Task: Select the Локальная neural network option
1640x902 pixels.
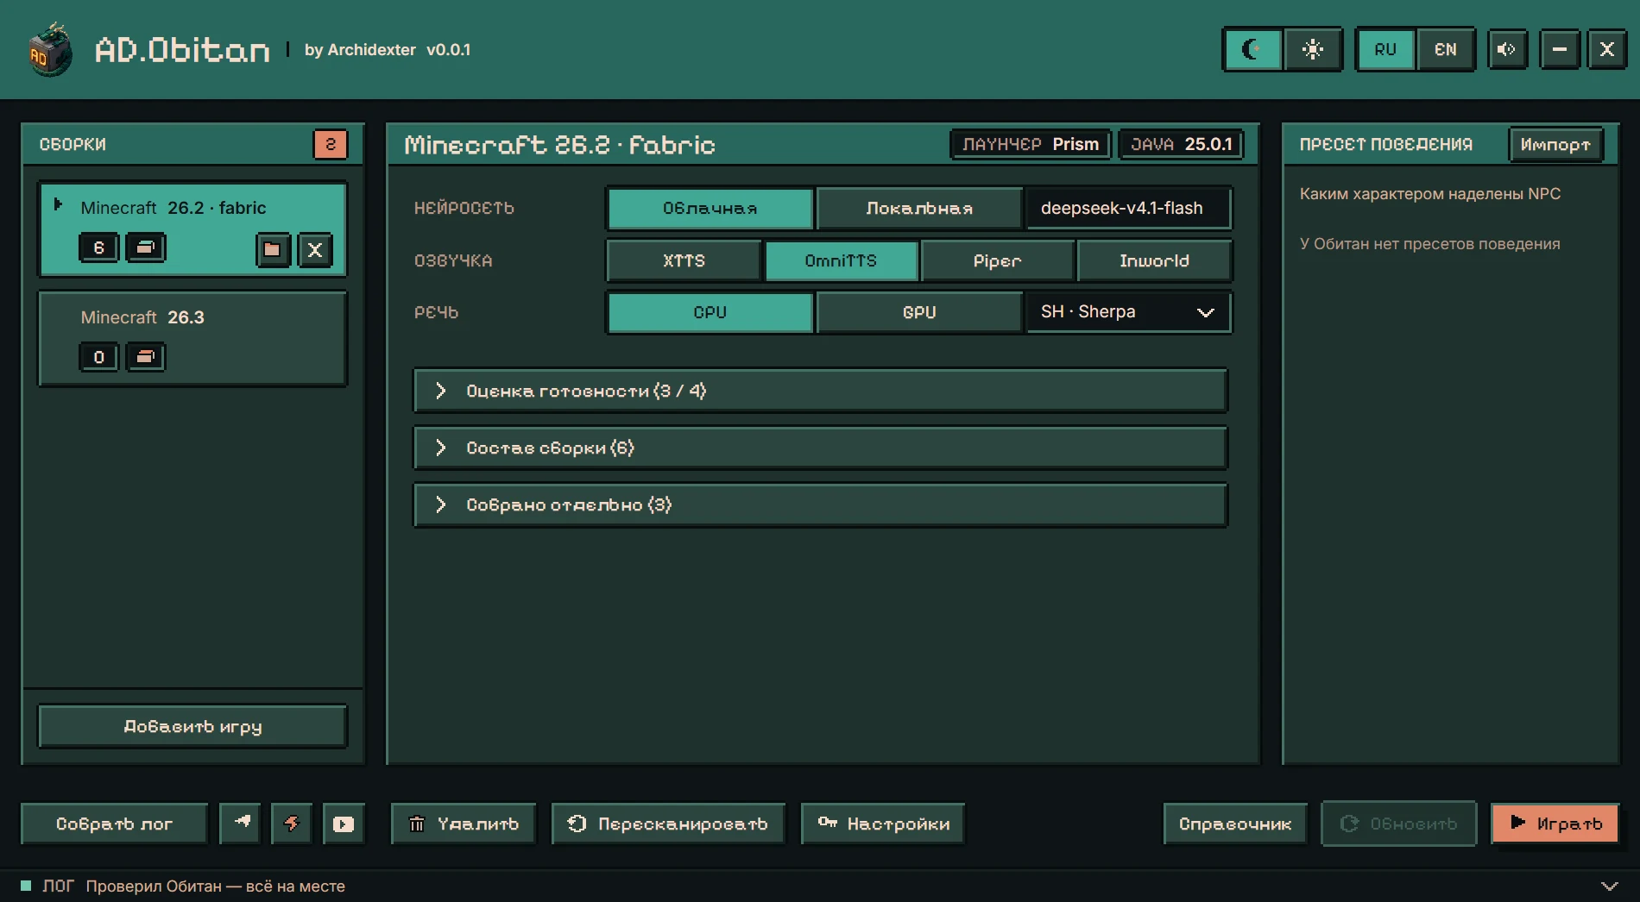Action: click(919, 208)
